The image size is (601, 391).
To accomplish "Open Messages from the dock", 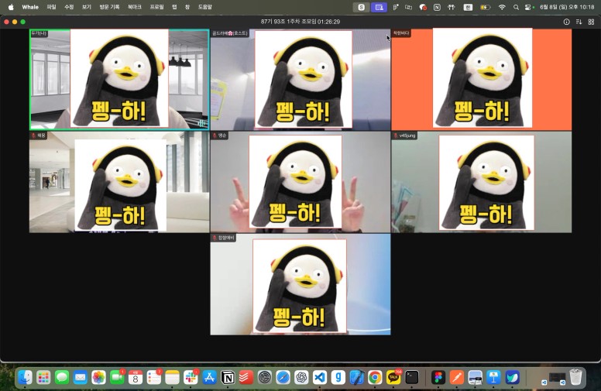I will click(x=62, y=378).
